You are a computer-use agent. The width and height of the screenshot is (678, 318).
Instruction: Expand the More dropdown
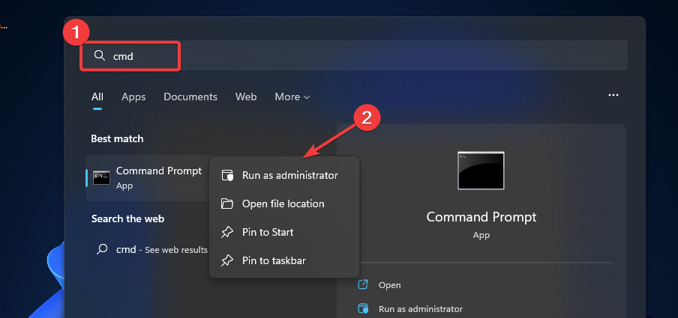(x=292, y=97)
